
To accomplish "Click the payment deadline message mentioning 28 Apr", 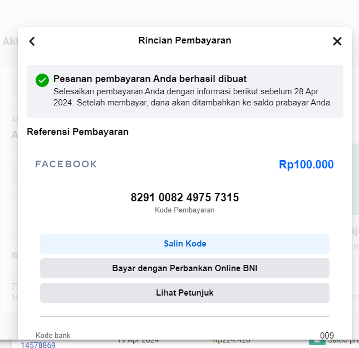I will (193, 97).
